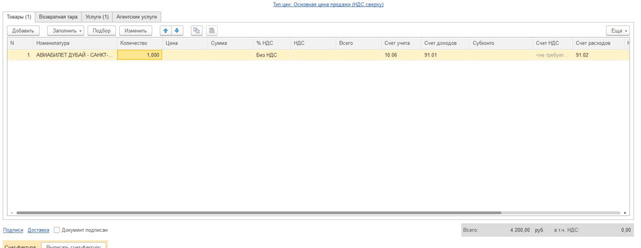Copy the selected row icon
641x248 pixels.
[197, 30]
